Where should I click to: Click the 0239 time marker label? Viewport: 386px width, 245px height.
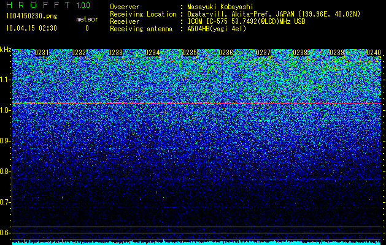[x=337, y=53]
